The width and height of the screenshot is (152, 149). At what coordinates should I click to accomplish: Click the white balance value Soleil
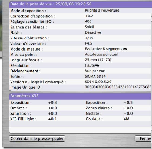coord(89,27)
